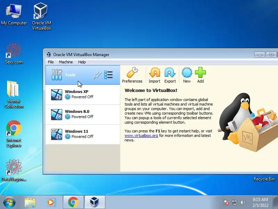Click the pin icon in Tools row
The image size is (278, 209).
[x=97, y=75]
